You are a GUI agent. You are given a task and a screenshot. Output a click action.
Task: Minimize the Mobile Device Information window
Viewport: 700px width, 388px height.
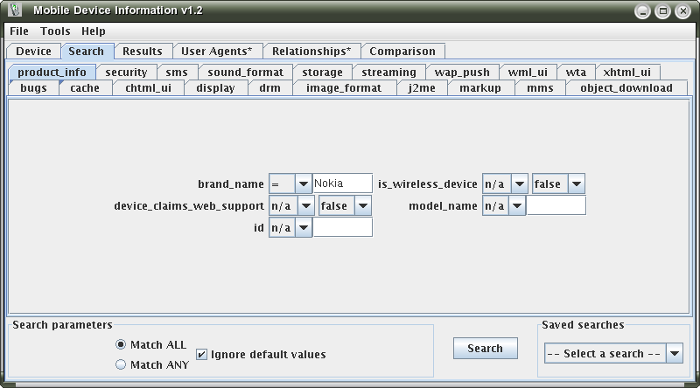pos(644,10)
